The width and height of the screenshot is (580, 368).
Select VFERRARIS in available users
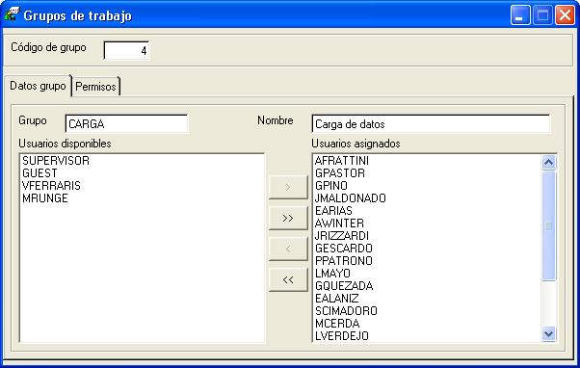coord(51,186)
